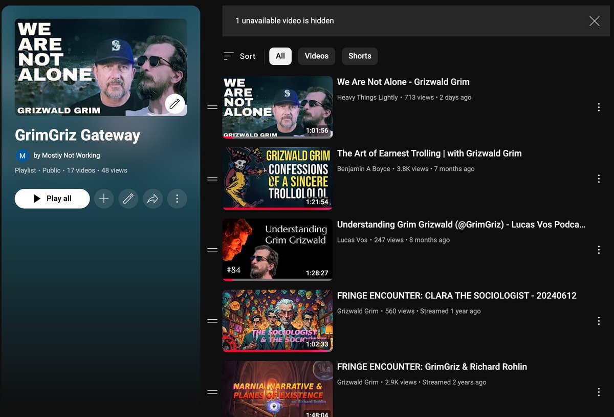The image size is (614, 417).
Task: Visit the Lucas Vos channel
Action: 352,240
